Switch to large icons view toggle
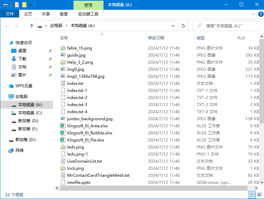This screenshot has width=264, height=199. coord(260,195)
